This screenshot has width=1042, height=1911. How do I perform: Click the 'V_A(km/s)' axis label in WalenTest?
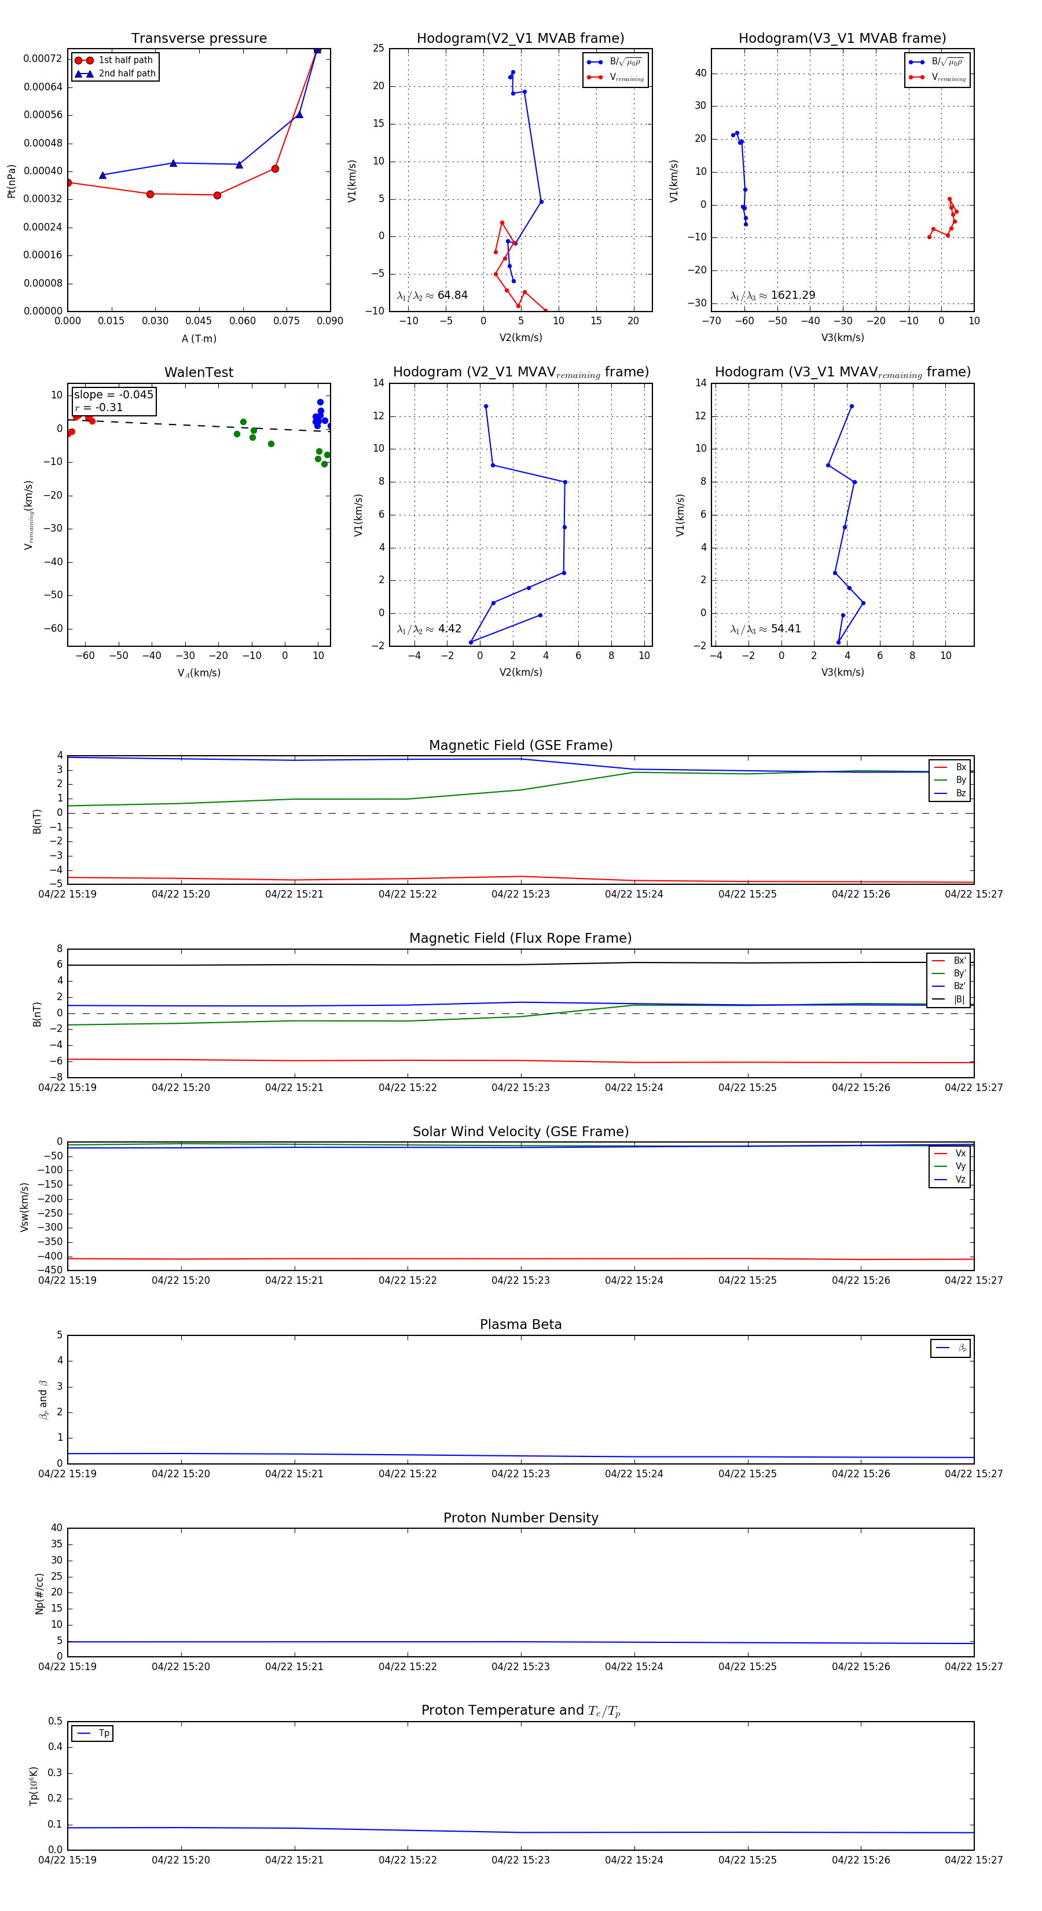click(x=199, y=673)
